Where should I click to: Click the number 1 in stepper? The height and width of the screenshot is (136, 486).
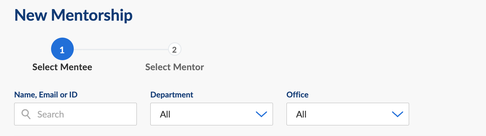pos(62,50)
